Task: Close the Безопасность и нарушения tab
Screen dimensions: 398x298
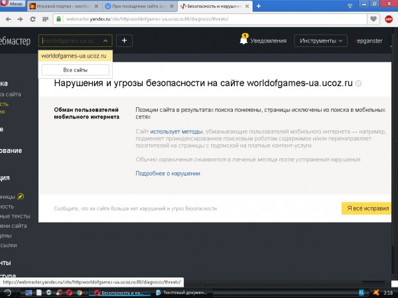Action: tap(247, 6)
